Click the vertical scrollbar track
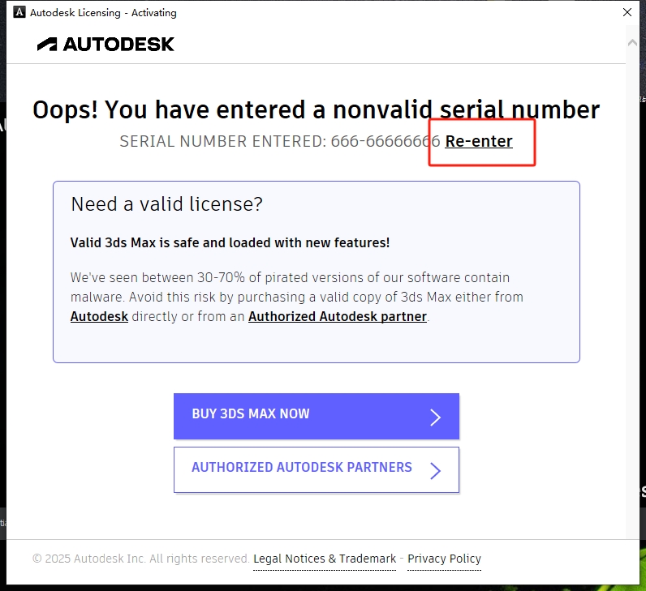The height and width of the screenshot is (591, 646). click(x=633, y=284)
